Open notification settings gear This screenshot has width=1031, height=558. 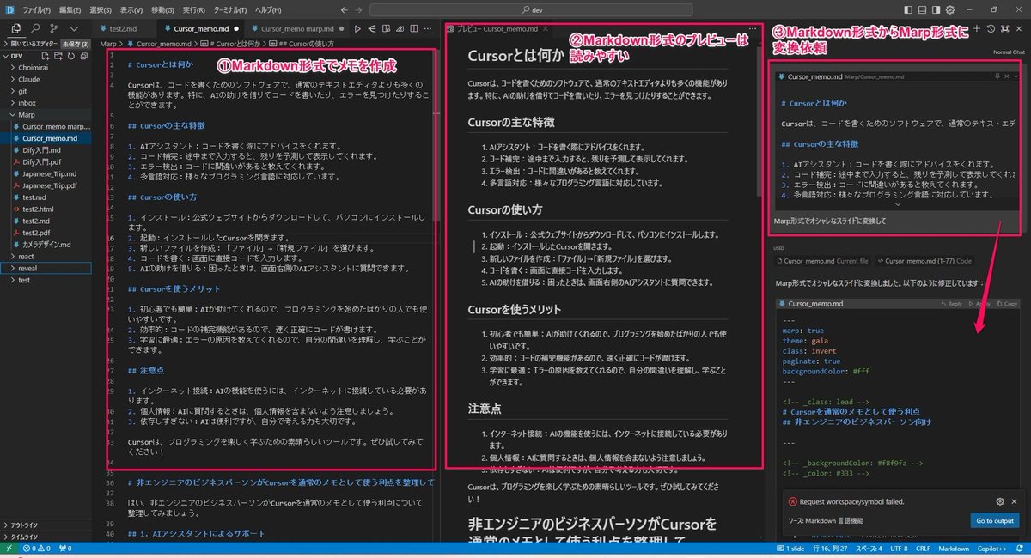tap(1000, 501)
